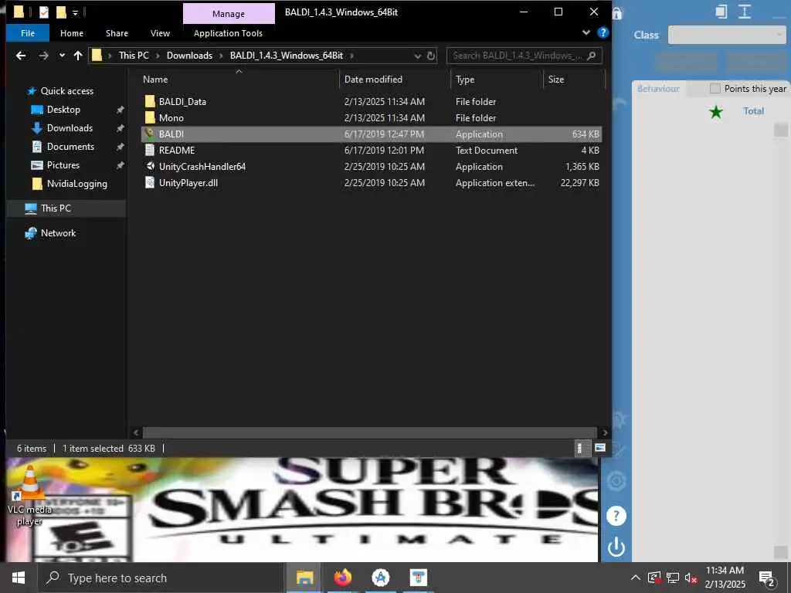The height and width of the screenshot is (593, 791).
Task: Open Pictures in the navigation pane
Action: pyautogui.click(x=63, y=165)
